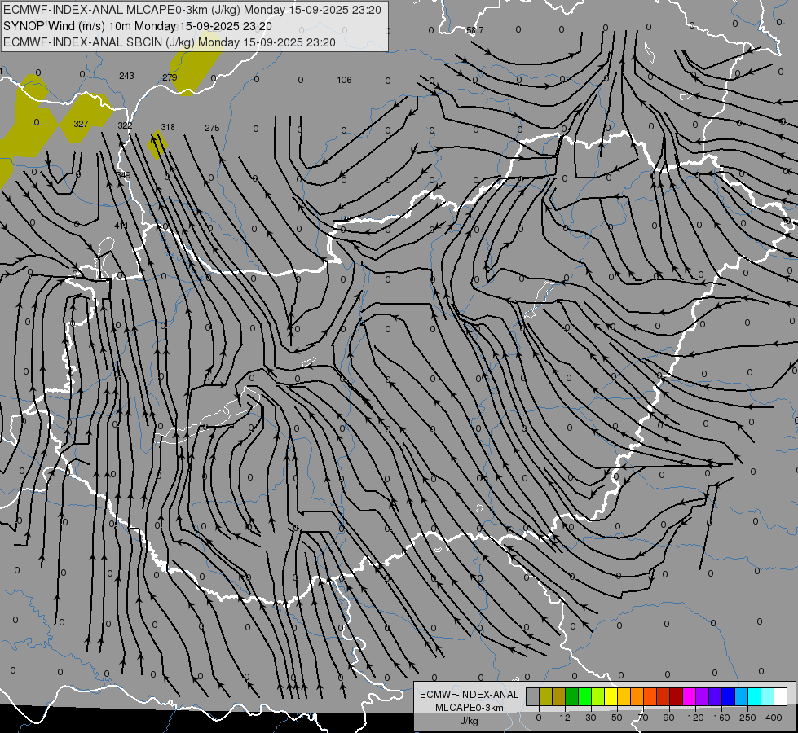This screenshot has height=733, width=798.
Task: Click the bright yellow swatch in the legend
Action: pos(611,696)
